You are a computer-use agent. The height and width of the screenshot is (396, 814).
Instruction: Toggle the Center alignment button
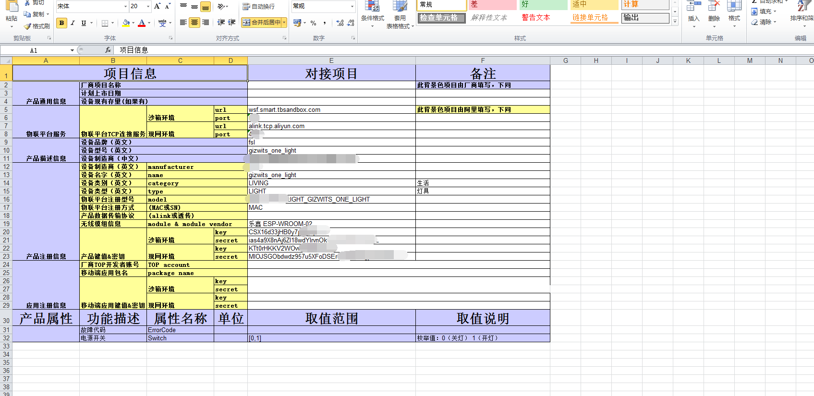[x=194, y=23]
